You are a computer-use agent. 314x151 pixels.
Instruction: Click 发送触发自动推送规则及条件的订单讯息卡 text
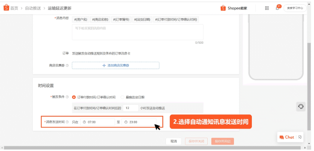[101, 53]
